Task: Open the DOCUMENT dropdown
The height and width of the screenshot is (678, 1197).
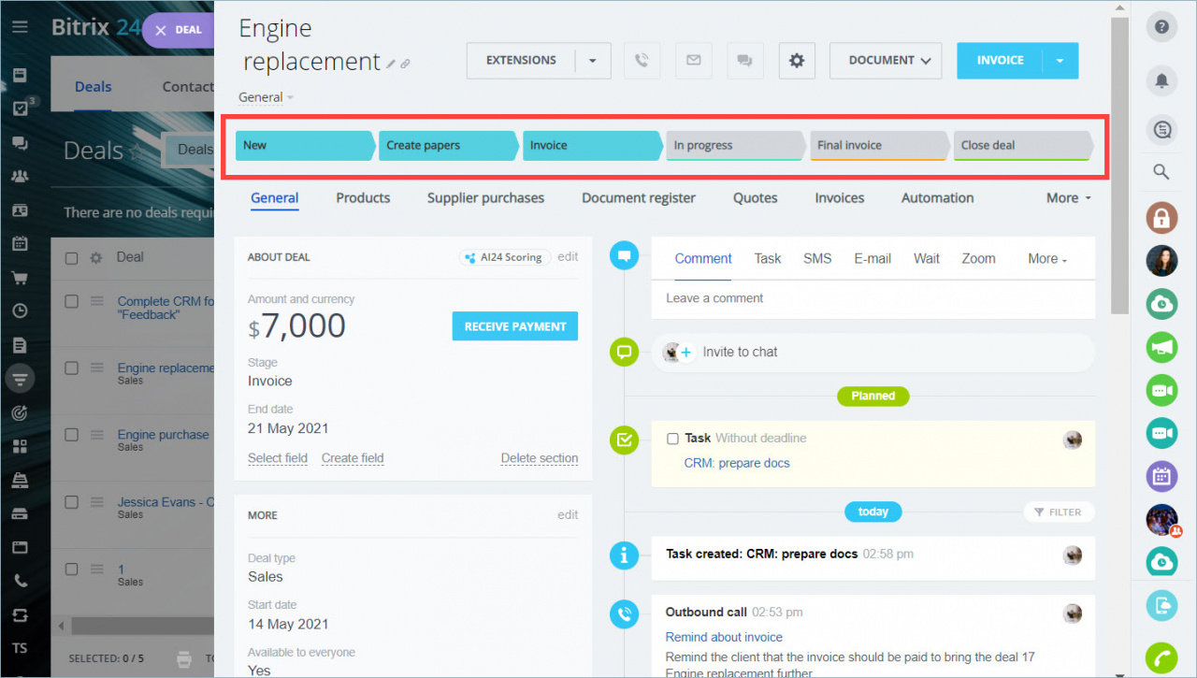Action: coord(889,61)
